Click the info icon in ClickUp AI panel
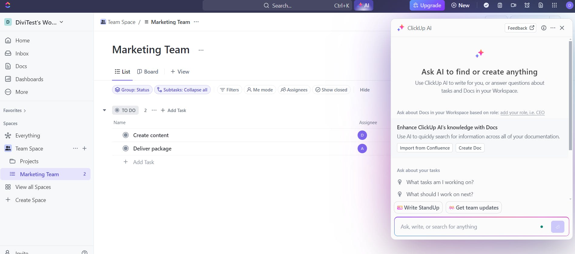The width and height of the screenshot is (575, 254). pyautogui.click(x=544, y=28)
